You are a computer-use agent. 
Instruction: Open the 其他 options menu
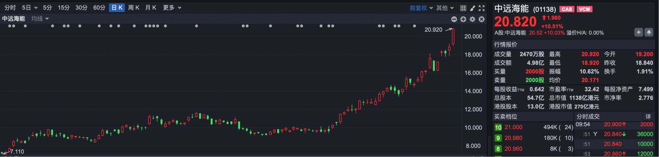[x=445, y=8]
